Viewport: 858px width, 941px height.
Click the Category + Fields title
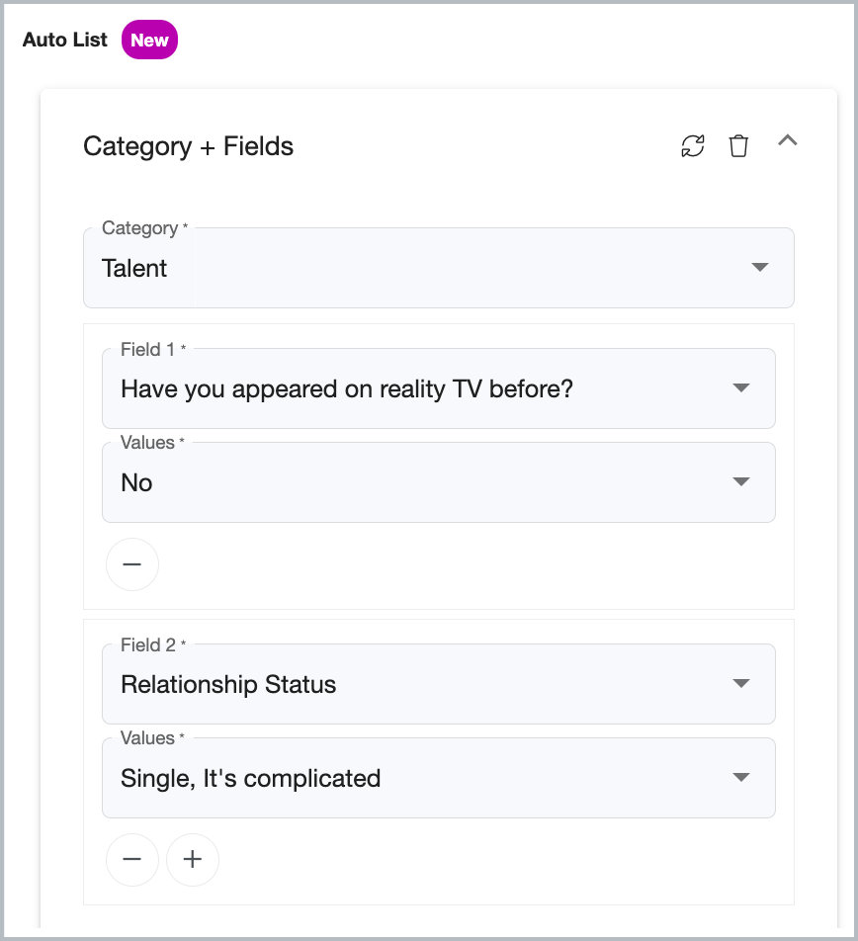point(189,146)
